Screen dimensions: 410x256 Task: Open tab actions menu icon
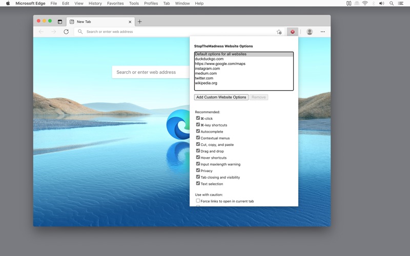tap(60, 22)
